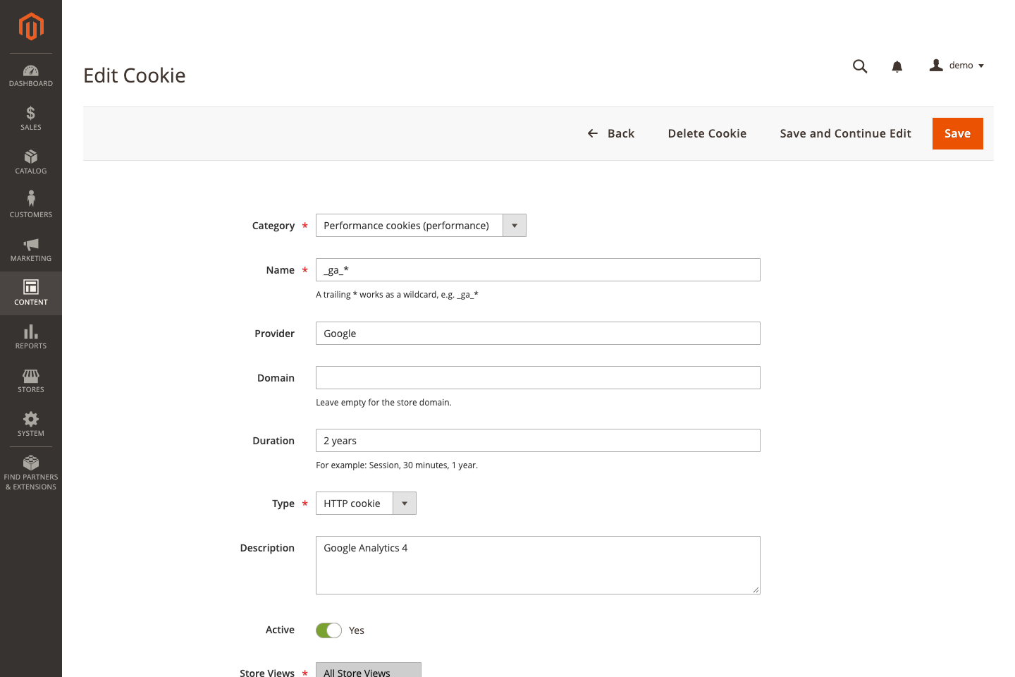
Task: Click into the empty Domain field
Action: pos(538,378)
